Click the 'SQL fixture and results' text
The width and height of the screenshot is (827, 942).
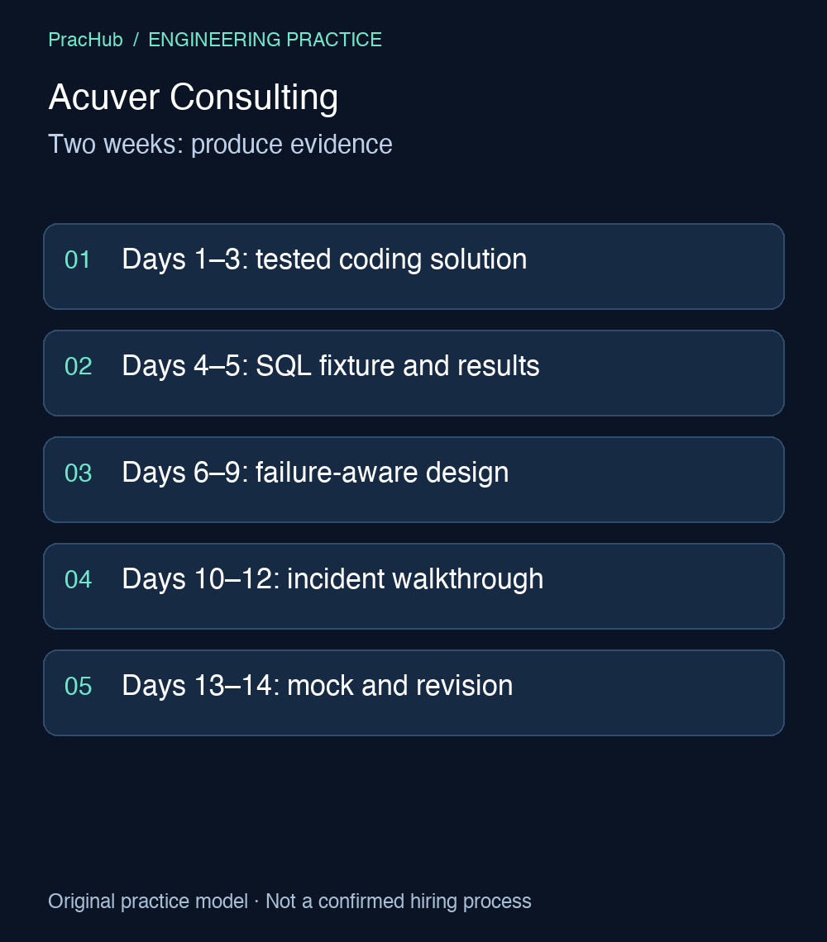[398, 366]
